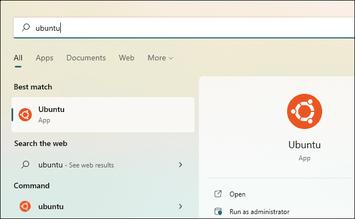Screen dimensions: 355x219
Task: Choose Run as administrator
Action: 260,212
